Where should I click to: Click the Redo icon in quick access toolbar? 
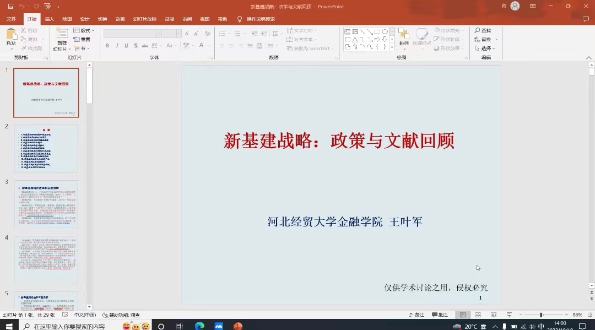pyautogui.click(x=36, y=7)
